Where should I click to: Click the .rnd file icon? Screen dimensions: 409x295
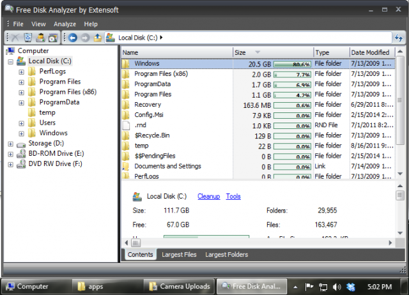point(127,125)
